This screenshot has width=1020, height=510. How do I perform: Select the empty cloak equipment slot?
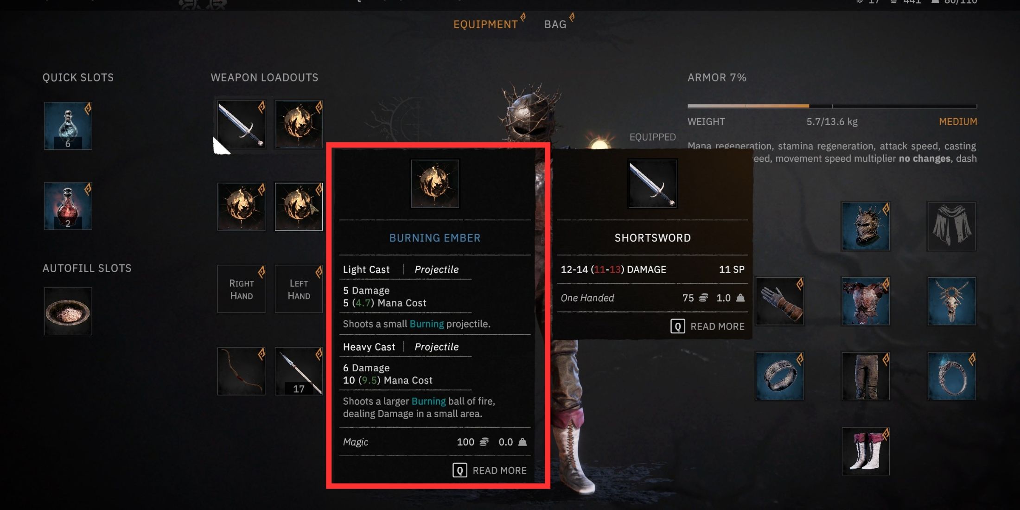pos(951,226)
